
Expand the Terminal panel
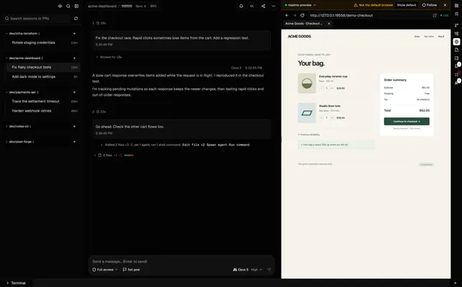pyautogui.click(x=16, y=283)
